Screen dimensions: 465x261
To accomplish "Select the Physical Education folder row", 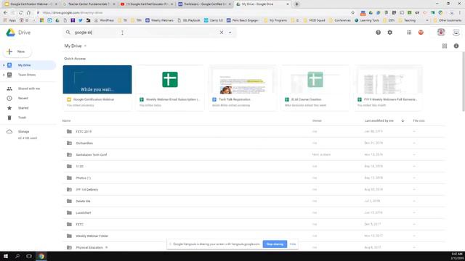I will pos(254,247).
